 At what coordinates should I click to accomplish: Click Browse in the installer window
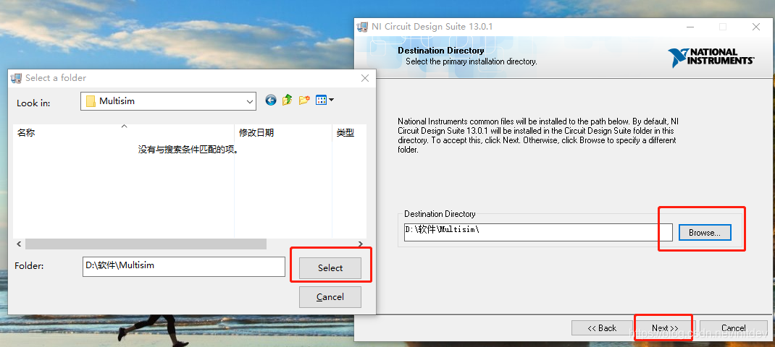[x=705, y=233]
